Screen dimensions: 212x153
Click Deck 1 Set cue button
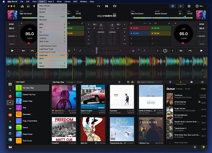tap(23, 51)
